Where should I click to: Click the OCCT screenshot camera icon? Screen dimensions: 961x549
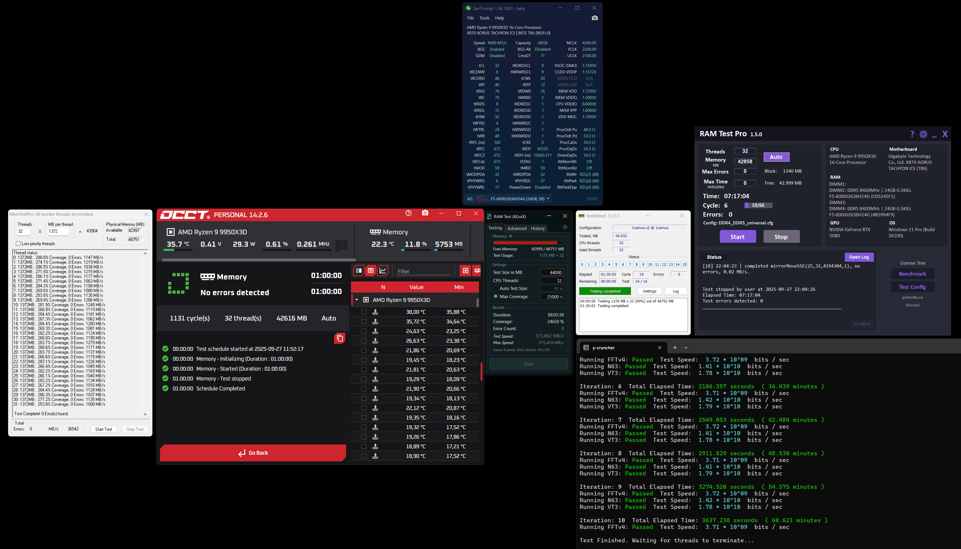[425, 213]
